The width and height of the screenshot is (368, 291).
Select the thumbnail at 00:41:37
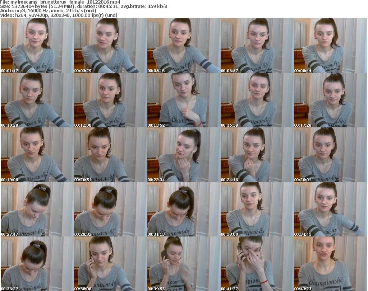pyautogui.click(x=257, y=264)
